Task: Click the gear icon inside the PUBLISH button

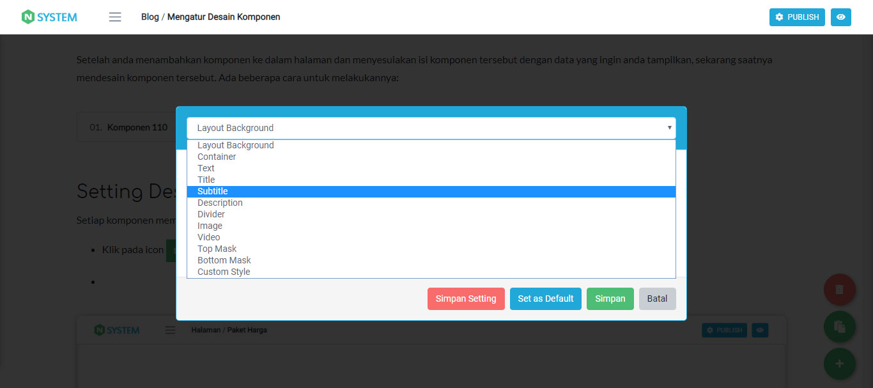Action: point(778,17)
